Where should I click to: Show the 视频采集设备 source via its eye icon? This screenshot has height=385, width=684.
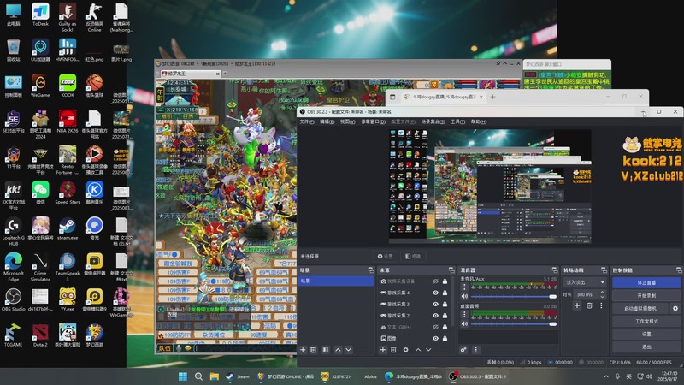(x=435, y=281)
